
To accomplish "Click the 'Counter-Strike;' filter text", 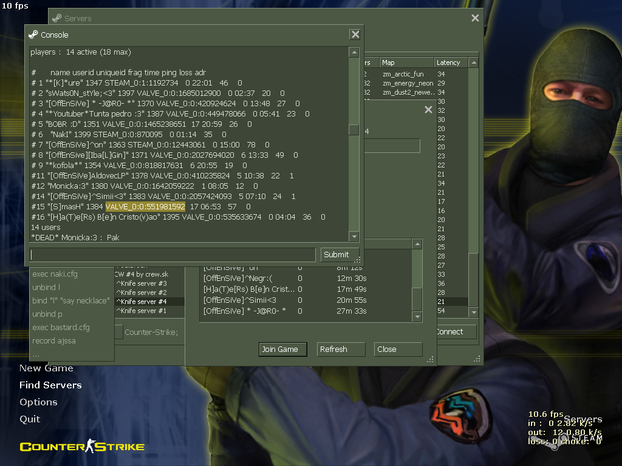I will tap(151, 332).
